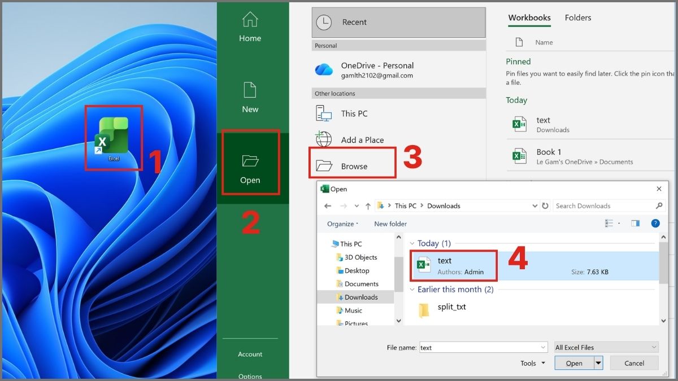Click the Cancel button
This screenshot has width=678, height=381.
pos(634,363)
